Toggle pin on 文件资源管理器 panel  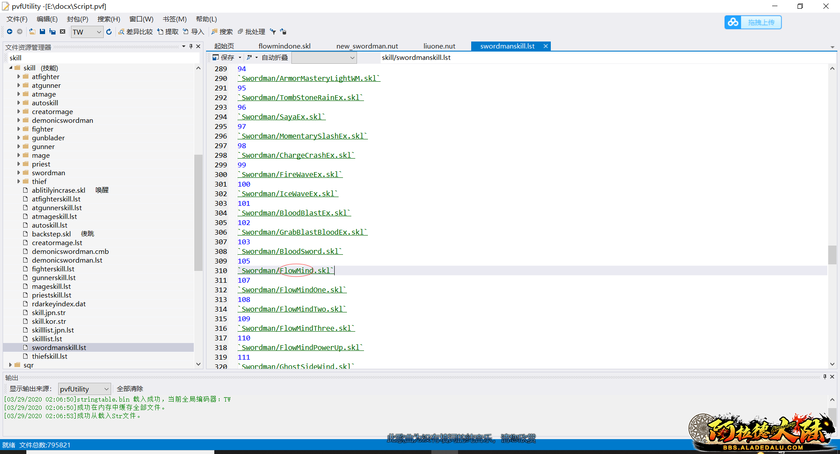[191, 46]
